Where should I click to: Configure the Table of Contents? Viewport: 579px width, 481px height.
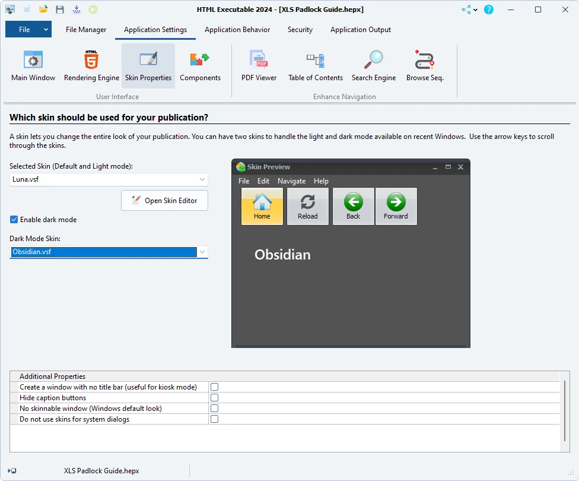pos(315,64)
